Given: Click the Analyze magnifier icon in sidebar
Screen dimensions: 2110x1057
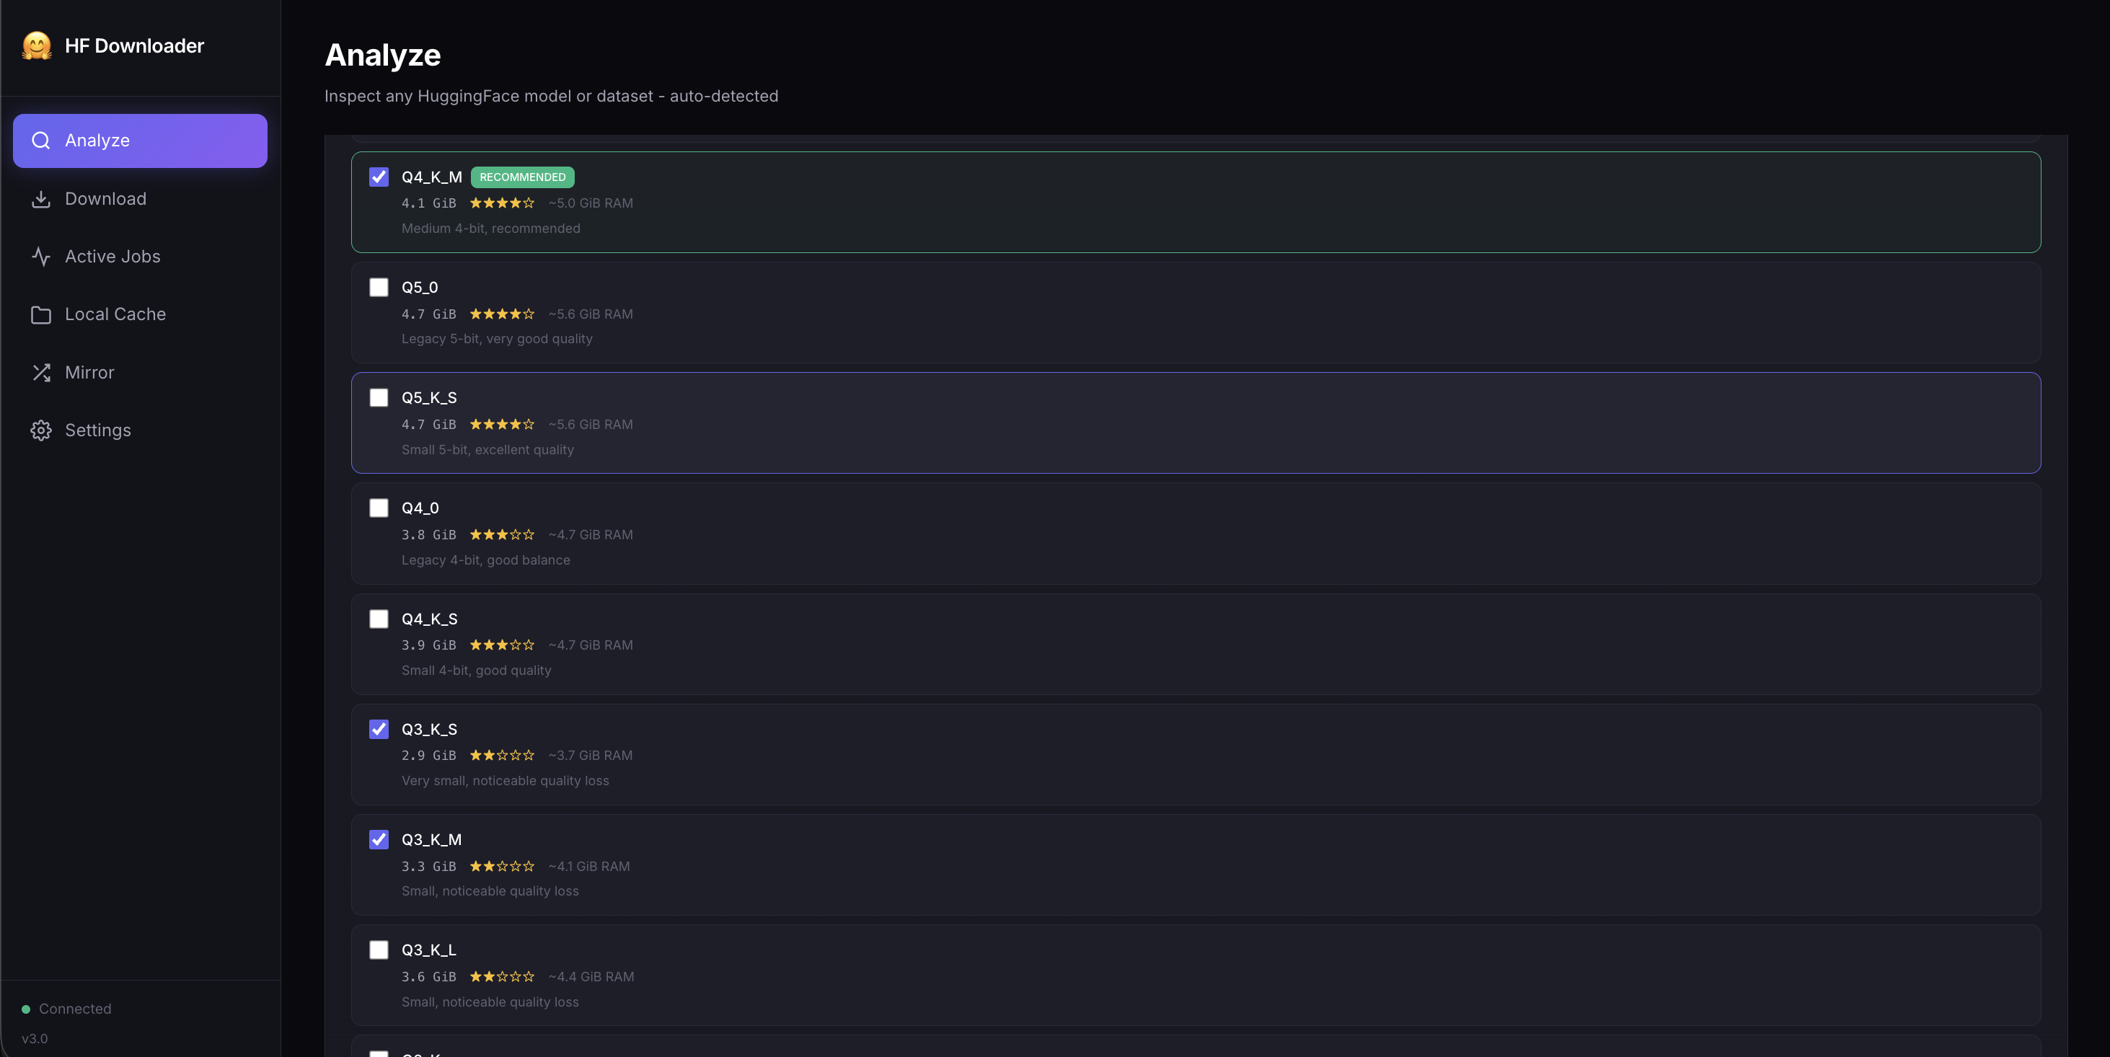Looking at the screenshot, I should click(41, 141).
